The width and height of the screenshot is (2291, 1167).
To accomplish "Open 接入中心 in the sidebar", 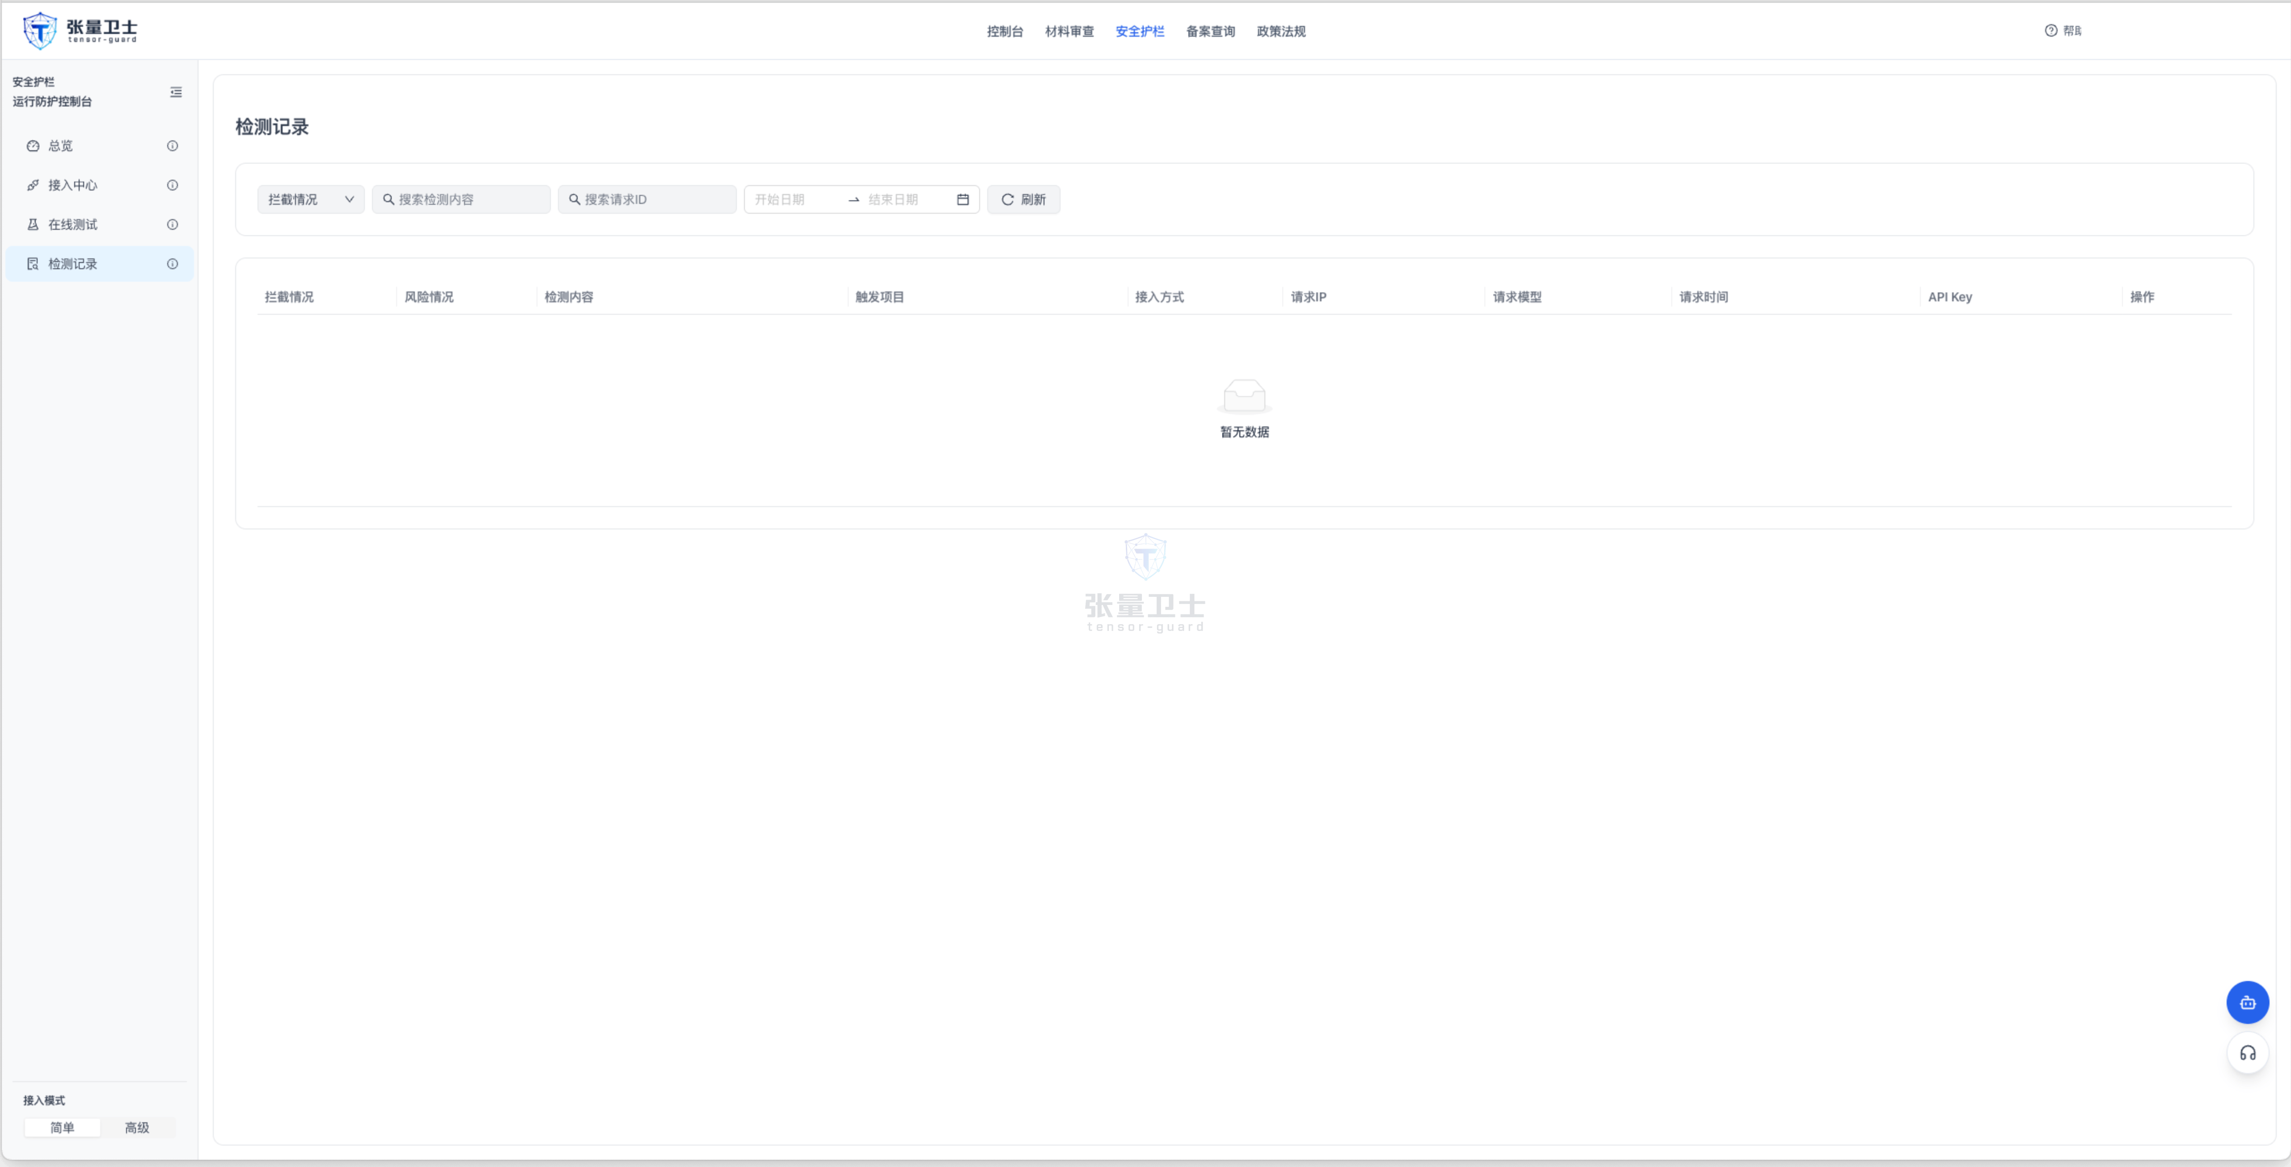I will pyautogui.click(x=100, y=185).
